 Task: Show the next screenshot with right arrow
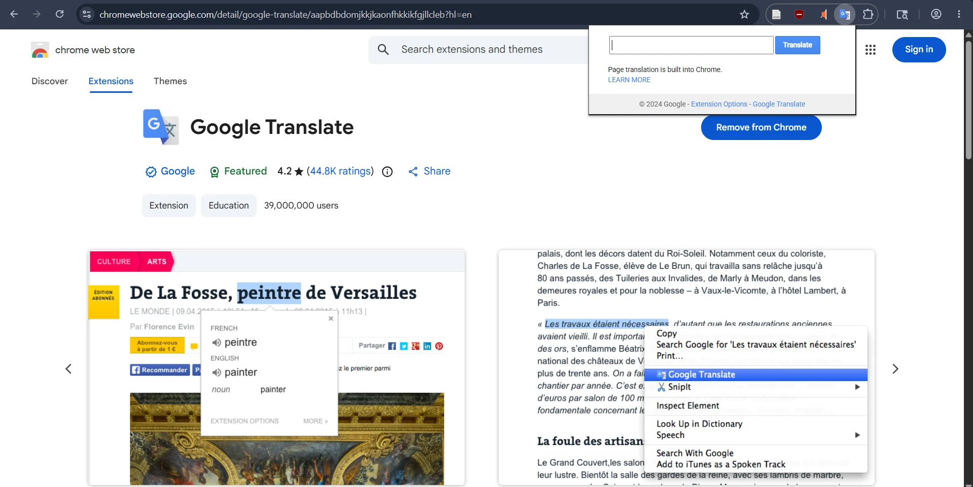(895, 369)
